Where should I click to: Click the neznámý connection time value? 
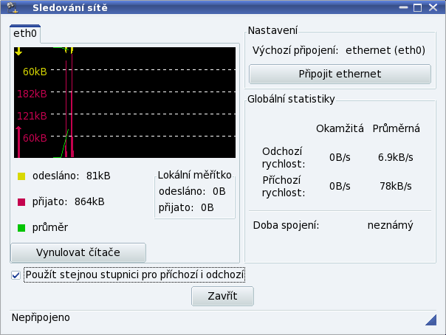click(x=390, y=225)
